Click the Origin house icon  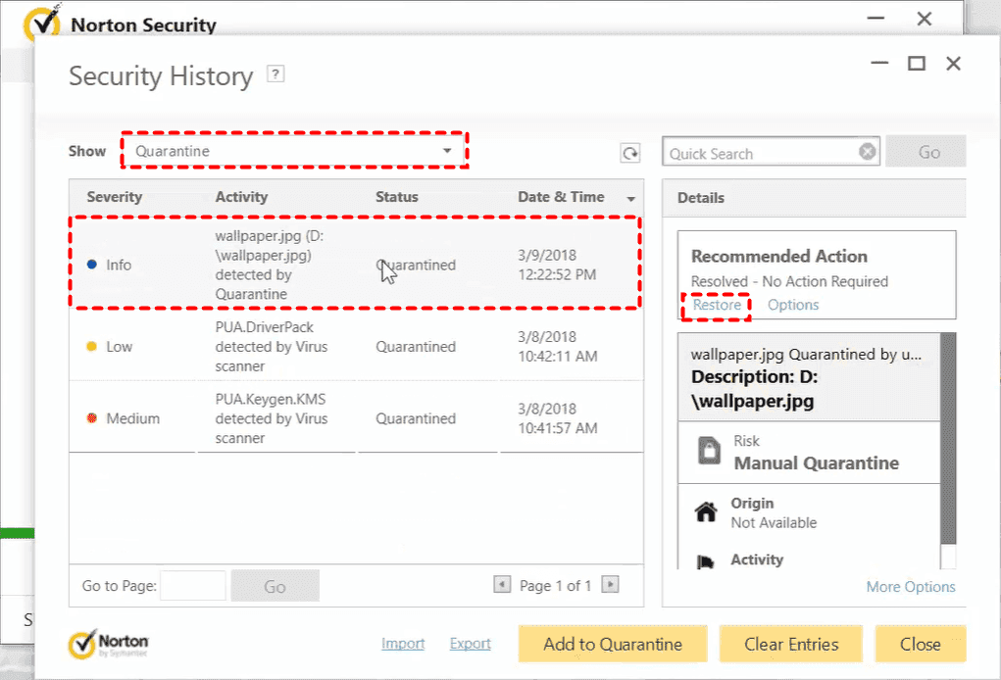[x=704, y=511]
